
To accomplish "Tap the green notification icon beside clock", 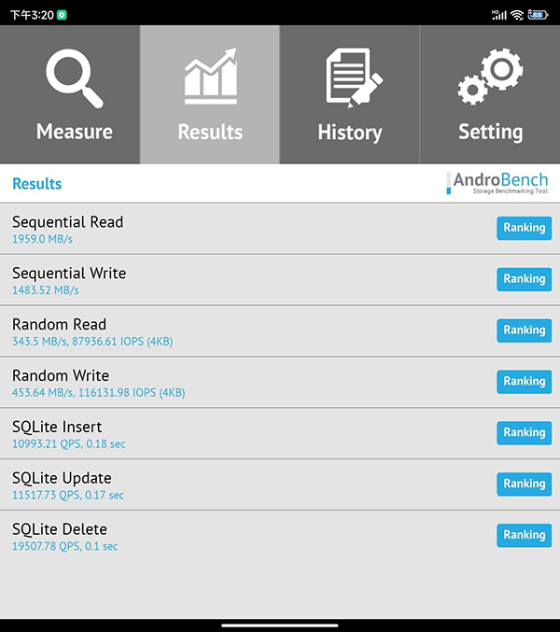I will [x=62, y=15].
